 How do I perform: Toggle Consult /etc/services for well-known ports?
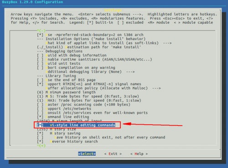click(92, 113)
